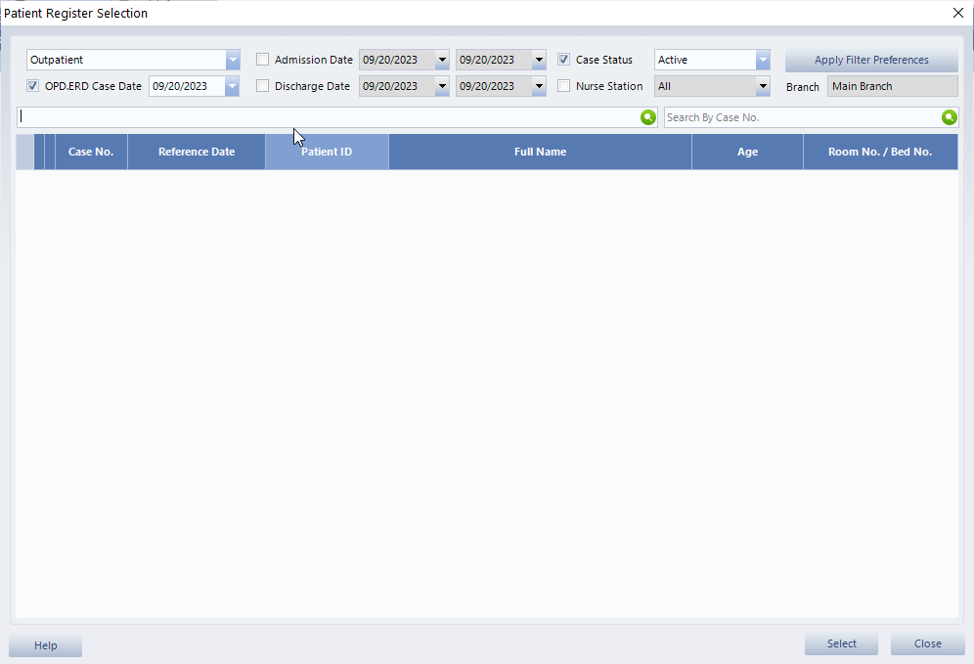Click the Help button
The width and height of the screenshot is (974, 664).
tap(46, 645)
